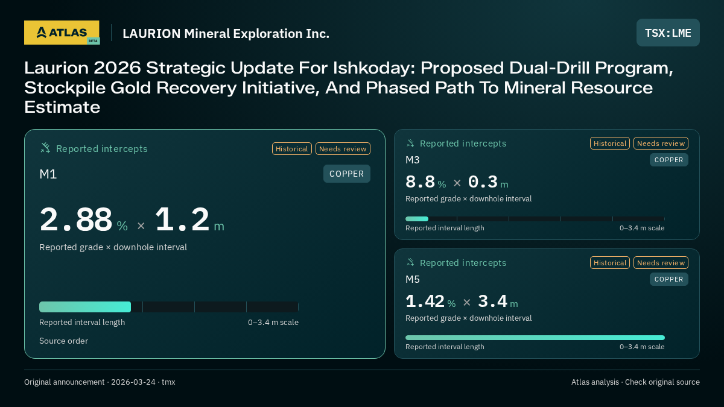Screen dimensions: 724x407
Task: Click the Atlas analysis · Check original source text
Action: 635,382
